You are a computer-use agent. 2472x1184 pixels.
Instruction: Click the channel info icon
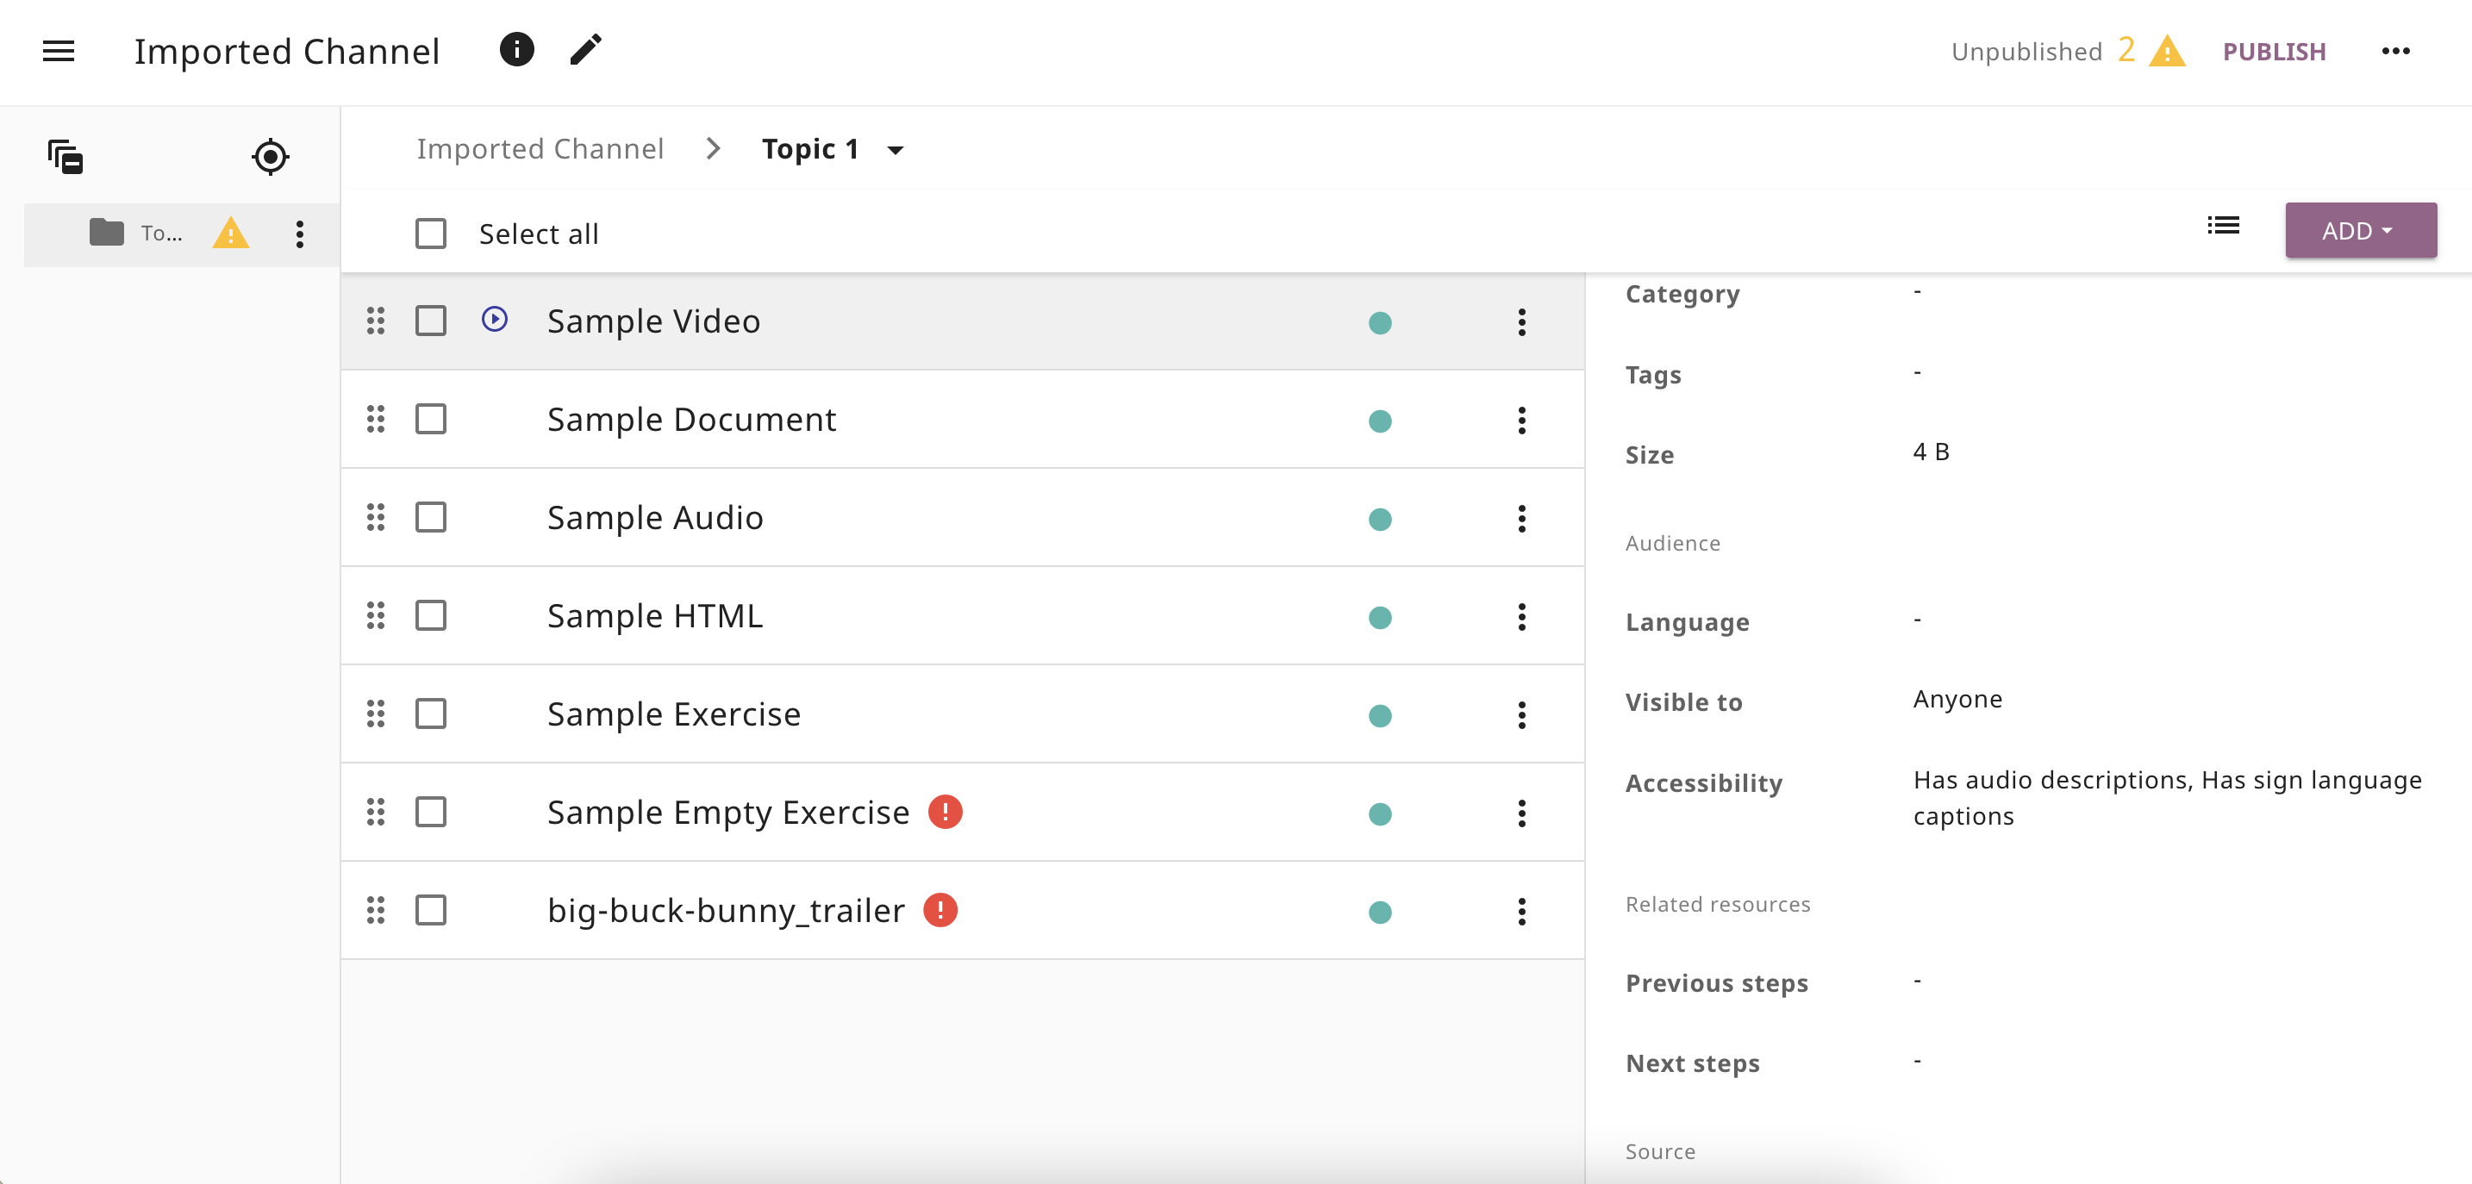point(516,49)
